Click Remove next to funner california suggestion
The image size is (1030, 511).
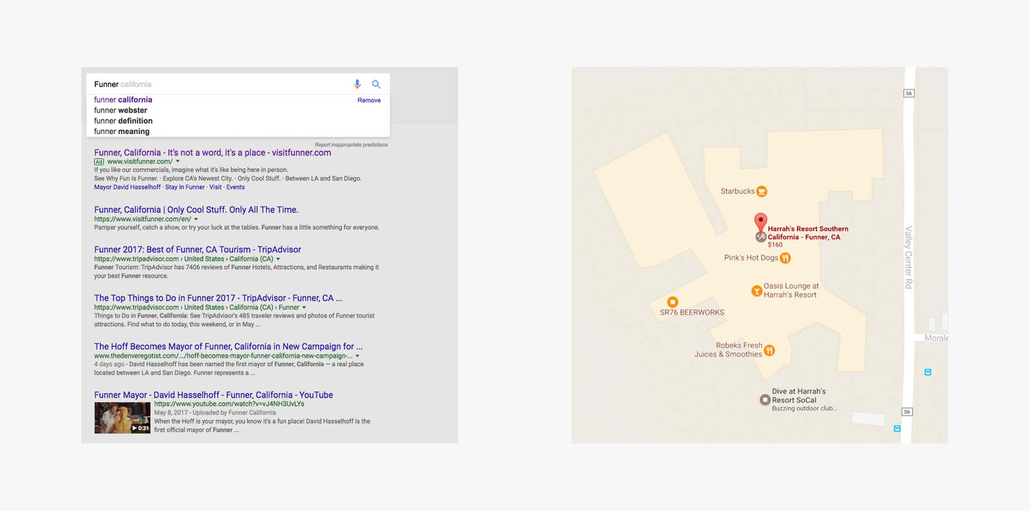pos(369,100)
